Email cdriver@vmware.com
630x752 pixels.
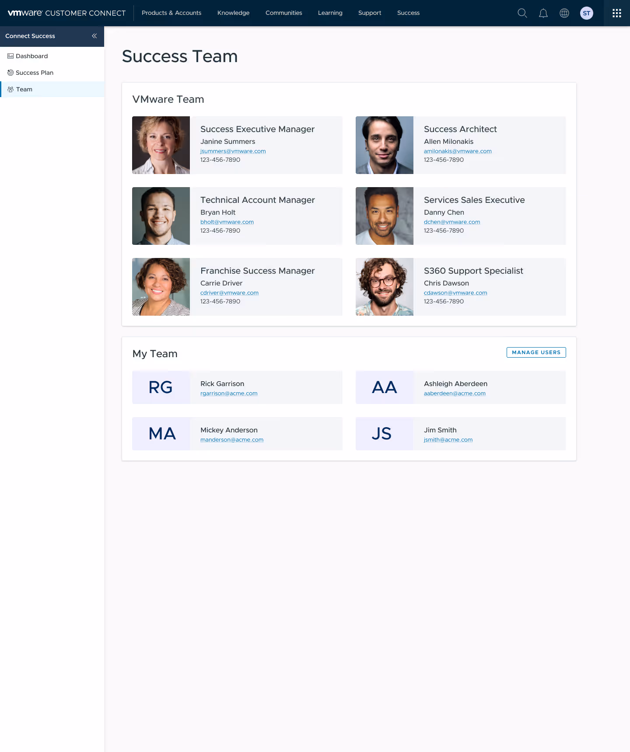coord(229,293)
